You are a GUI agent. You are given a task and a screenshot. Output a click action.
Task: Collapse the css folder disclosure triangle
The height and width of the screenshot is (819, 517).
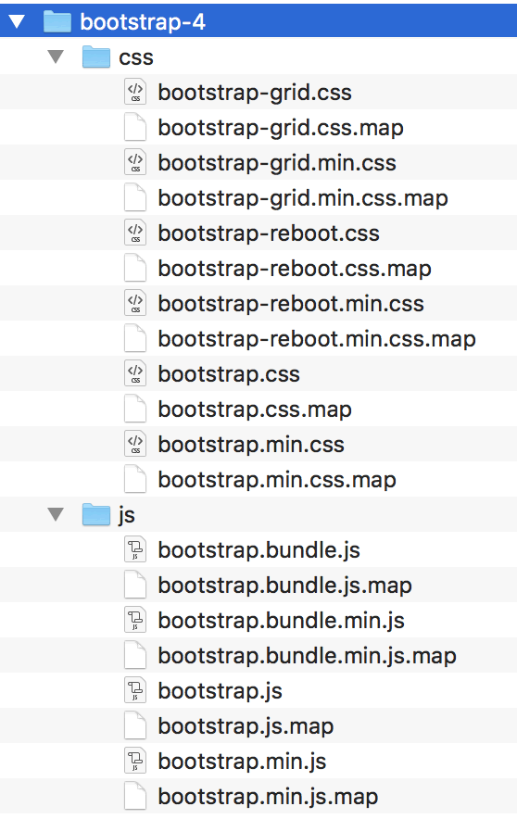[56, 57]
